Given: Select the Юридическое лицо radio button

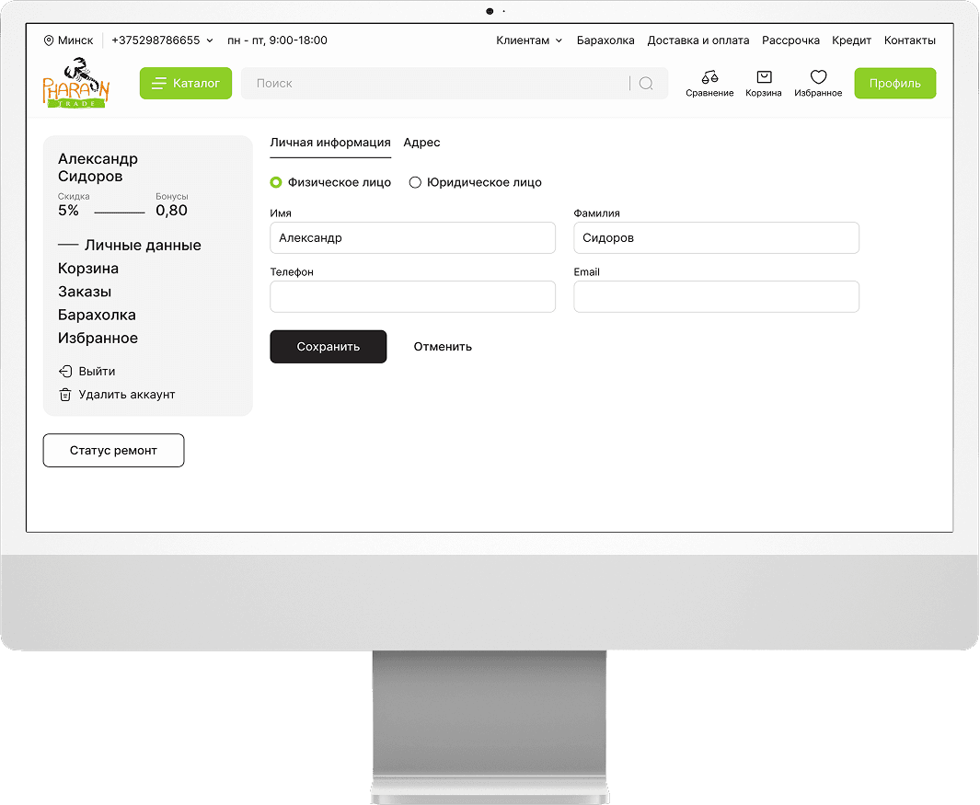Looking at the screenshot, I should tap(415, 182).
